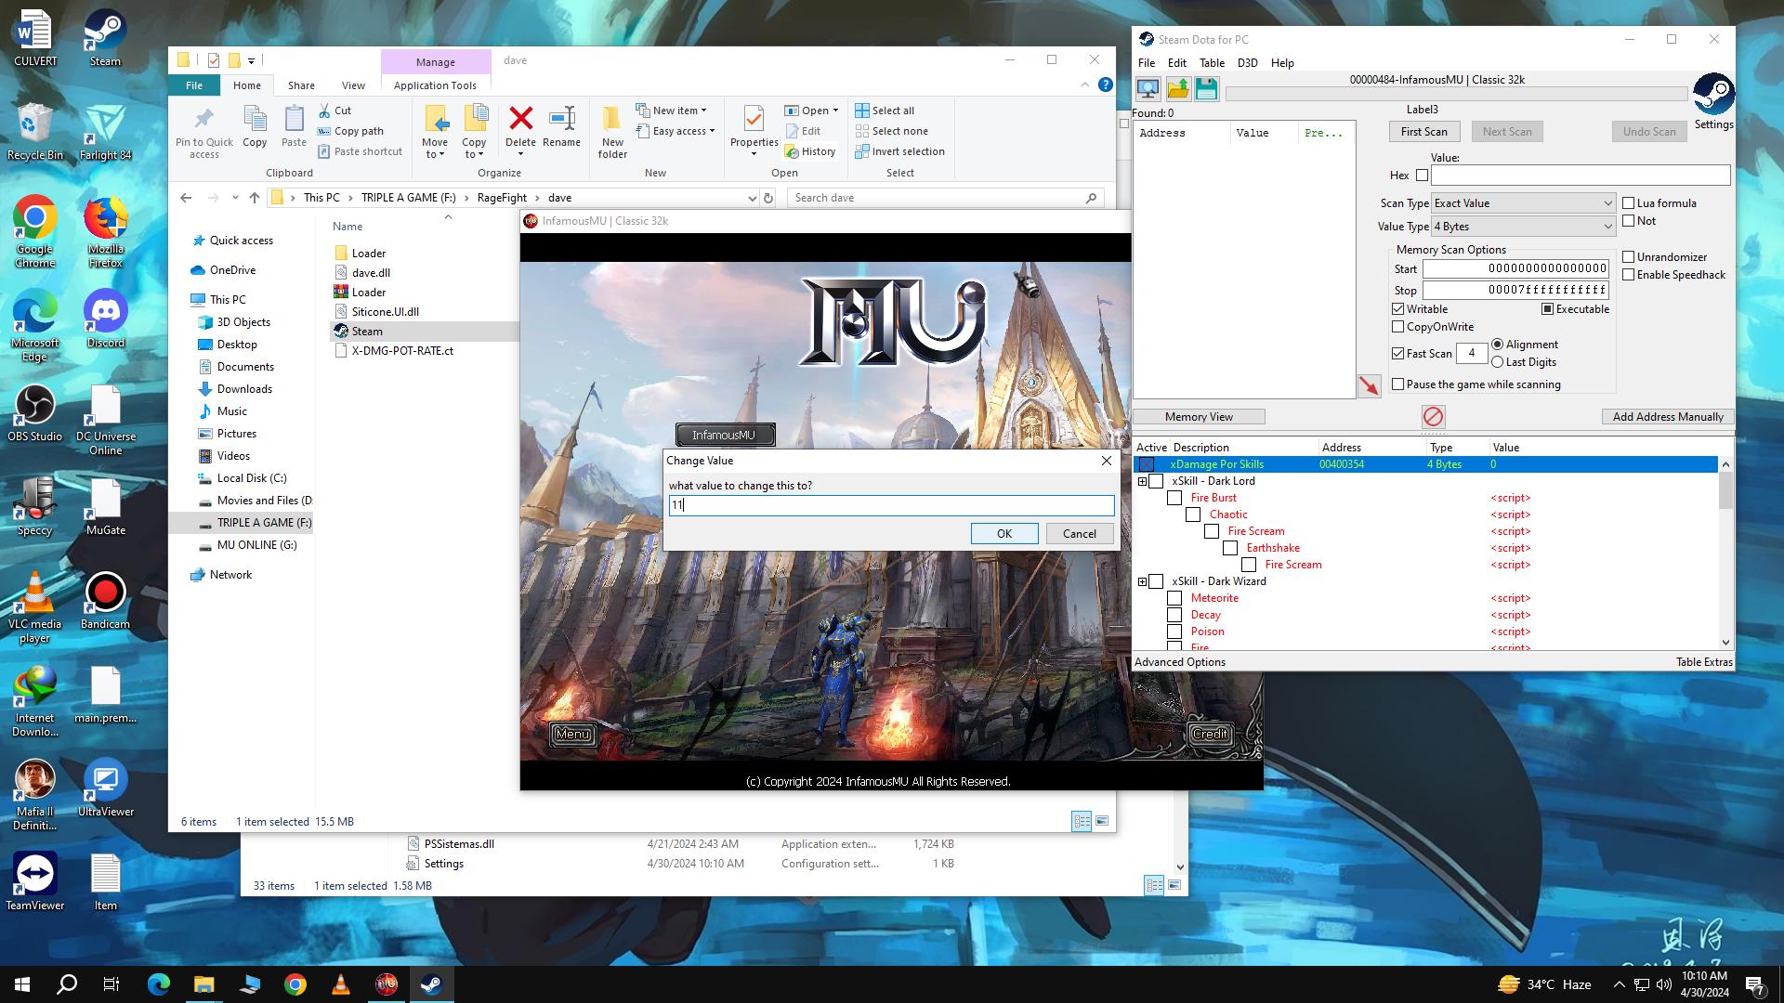Toggle the CopyOnWrite checkbox
The height and width of the screenshot is (1003, 1784).
(1397, 327)
